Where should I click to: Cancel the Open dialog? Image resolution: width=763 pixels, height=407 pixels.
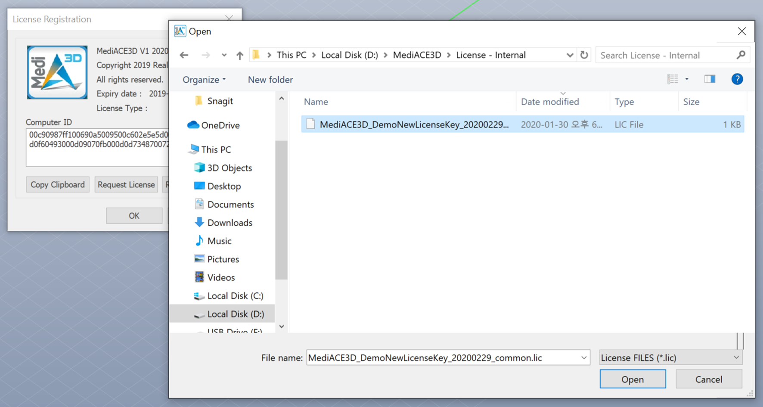coord(709,379)
